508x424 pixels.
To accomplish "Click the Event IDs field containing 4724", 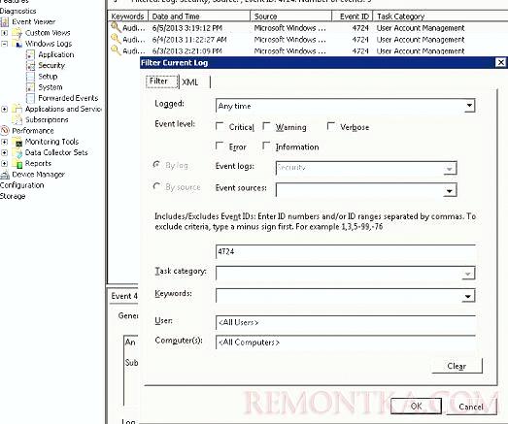I will [x=346, y=251].
